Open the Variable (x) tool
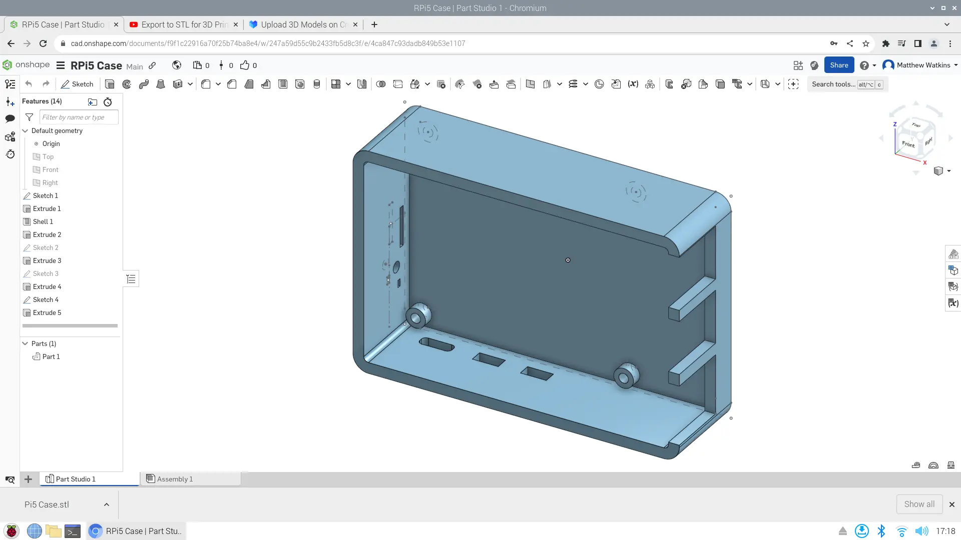Screen dimensions: 961x540 [x=633, y=84]
